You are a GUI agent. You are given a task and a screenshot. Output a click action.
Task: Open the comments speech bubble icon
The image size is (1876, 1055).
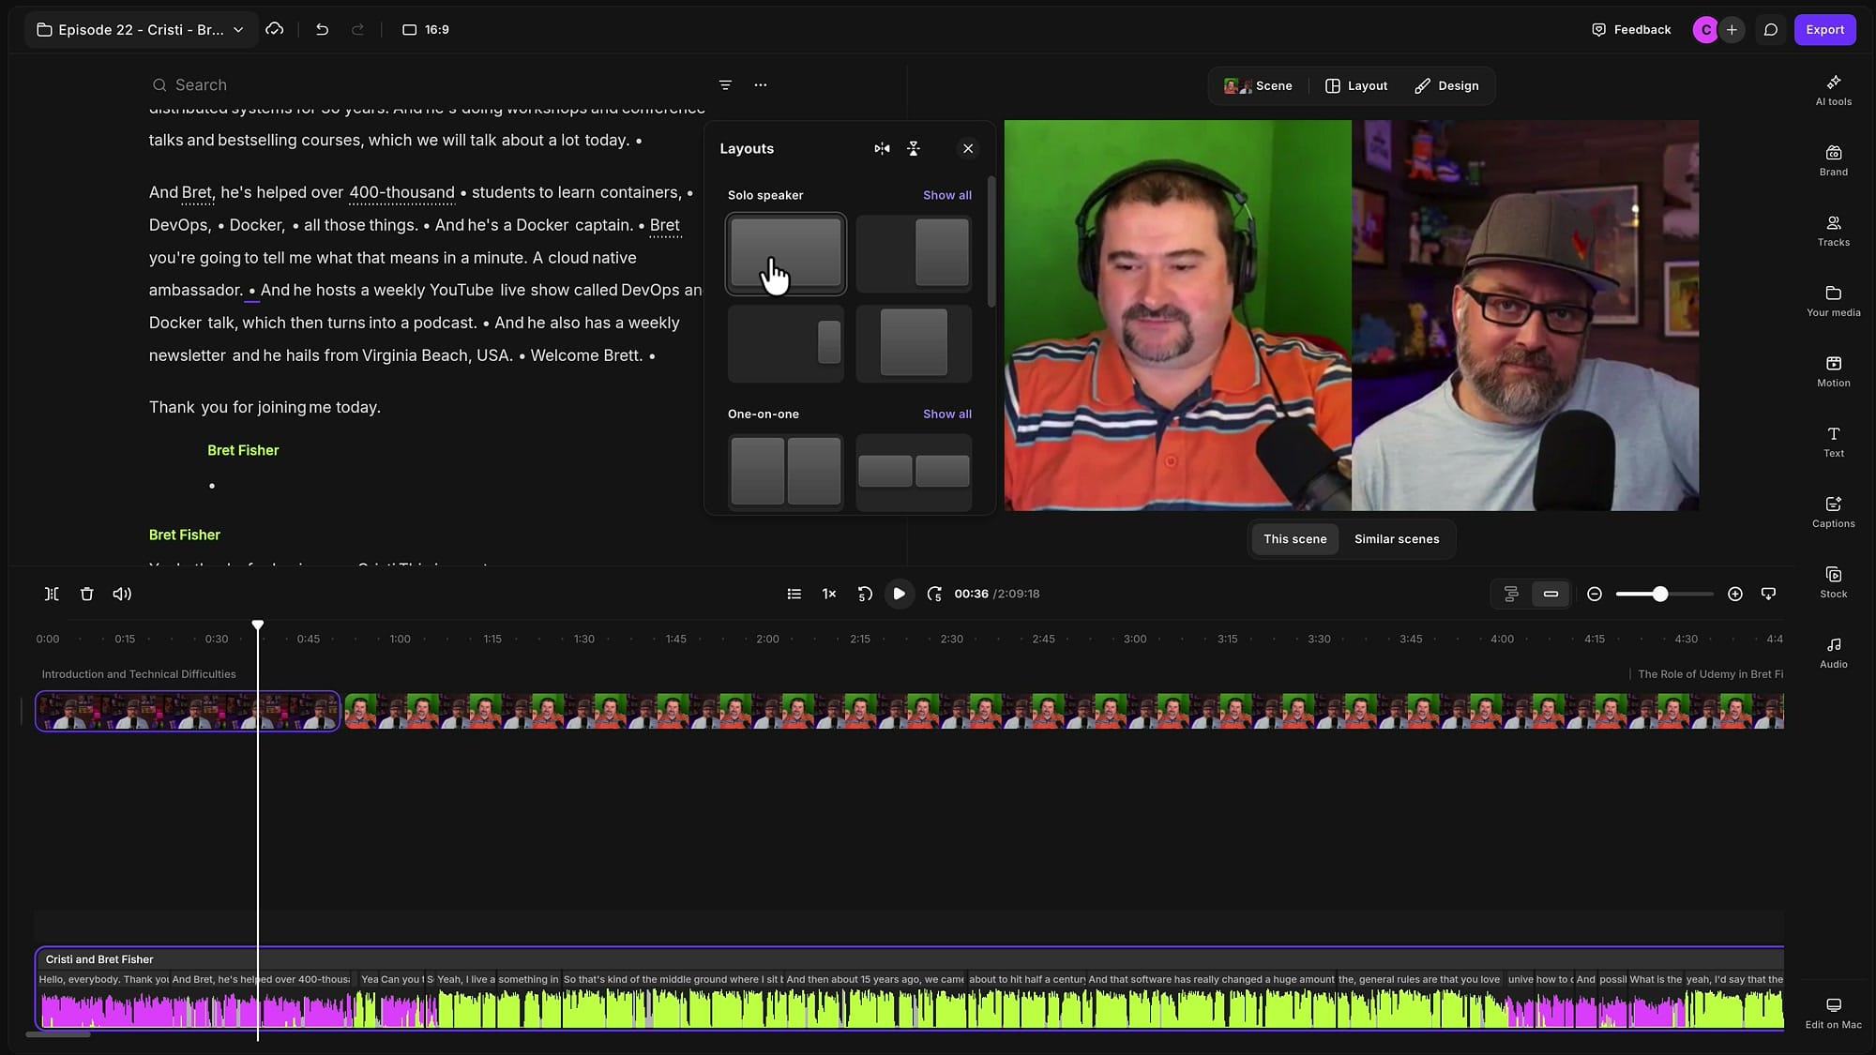pyautogui.click(x=1770, y=30)
